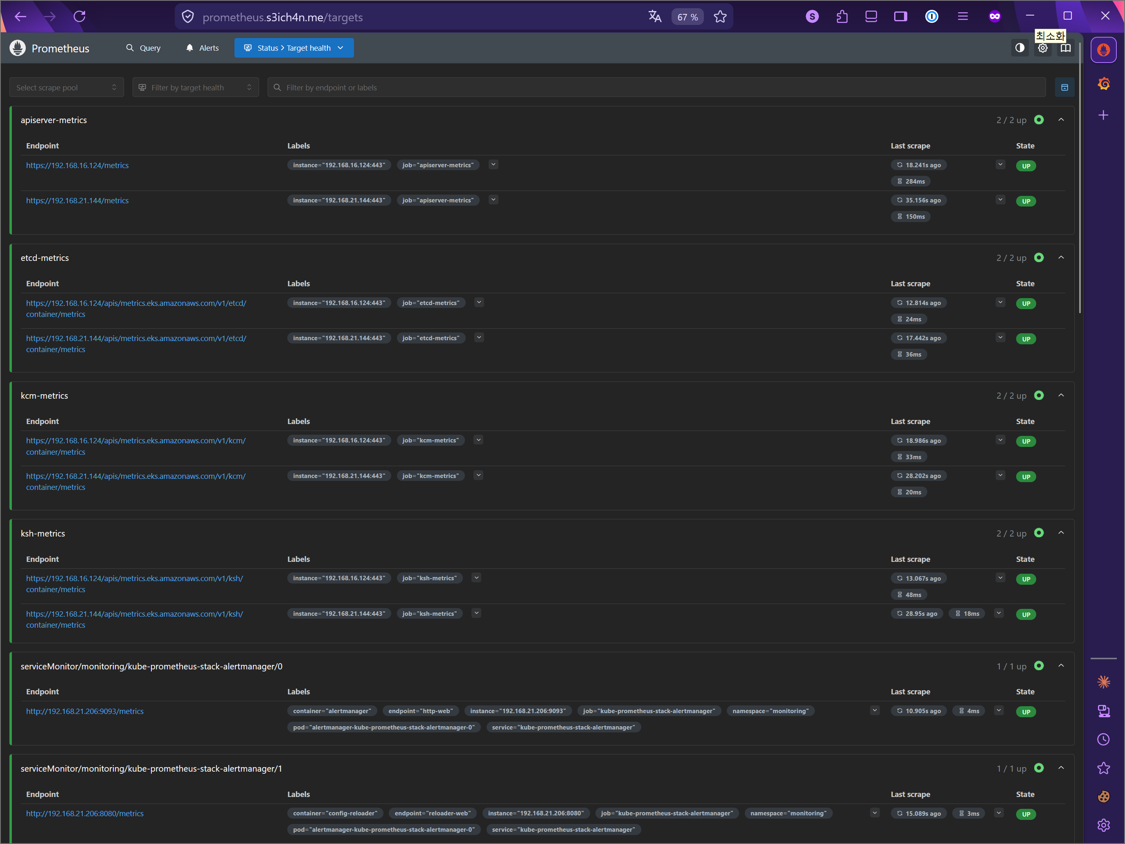This screenshot has width=1125, height=844.
Task: Open browser translate page icon
Action: pyautogui.click(x=654, y=17)
